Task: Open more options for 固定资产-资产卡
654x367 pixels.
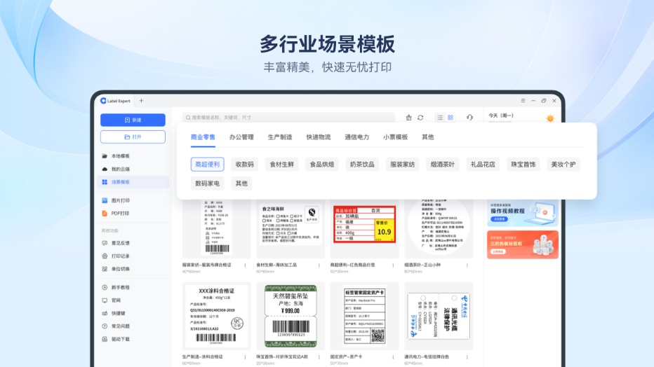Action: (x=394, y=357)
